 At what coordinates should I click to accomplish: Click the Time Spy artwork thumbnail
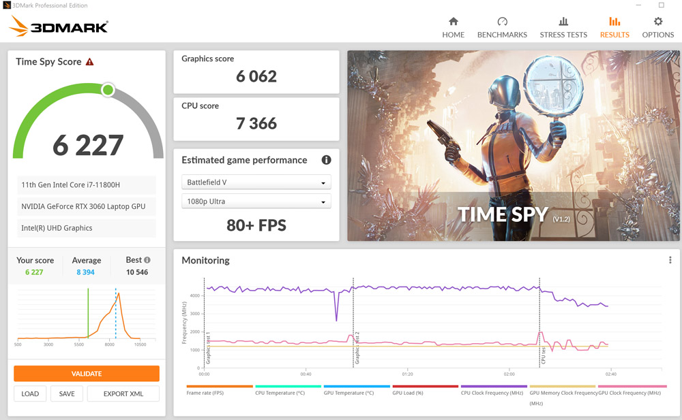tap(514, 146)
